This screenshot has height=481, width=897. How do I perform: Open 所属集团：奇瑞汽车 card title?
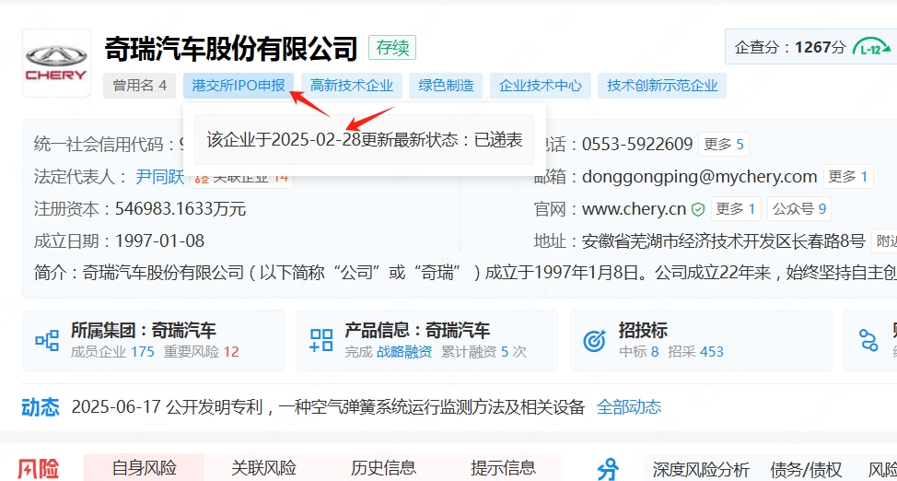144,331
